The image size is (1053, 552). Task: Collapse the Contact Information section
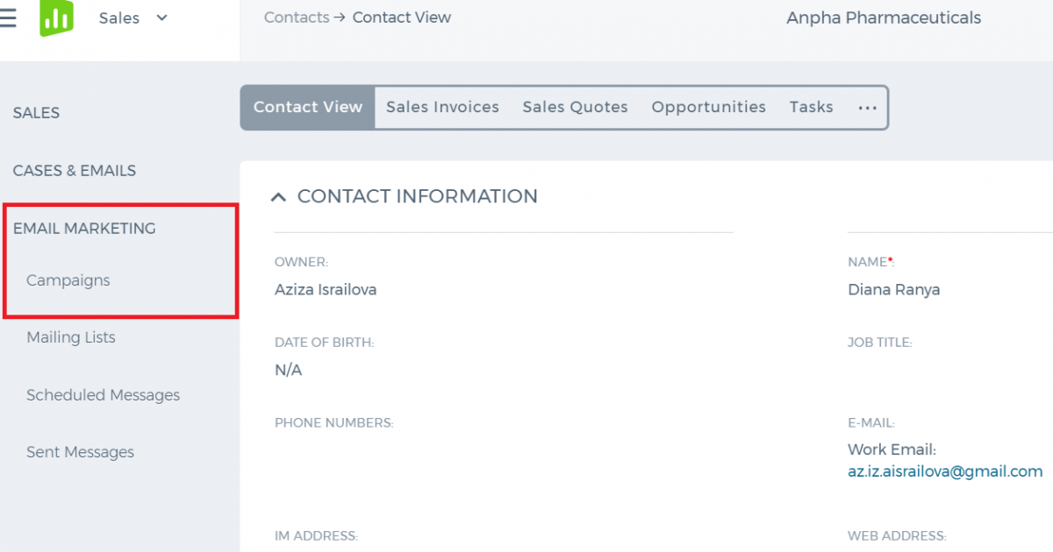click(x=278, y=197)
